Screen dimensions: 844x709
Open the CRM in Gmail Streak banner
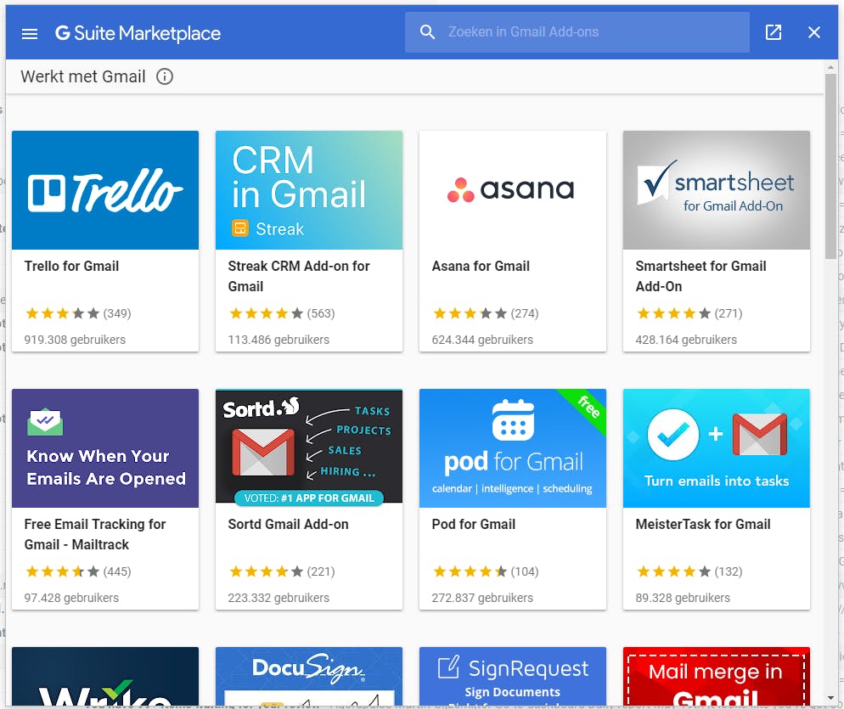click(x=309, y=190)
